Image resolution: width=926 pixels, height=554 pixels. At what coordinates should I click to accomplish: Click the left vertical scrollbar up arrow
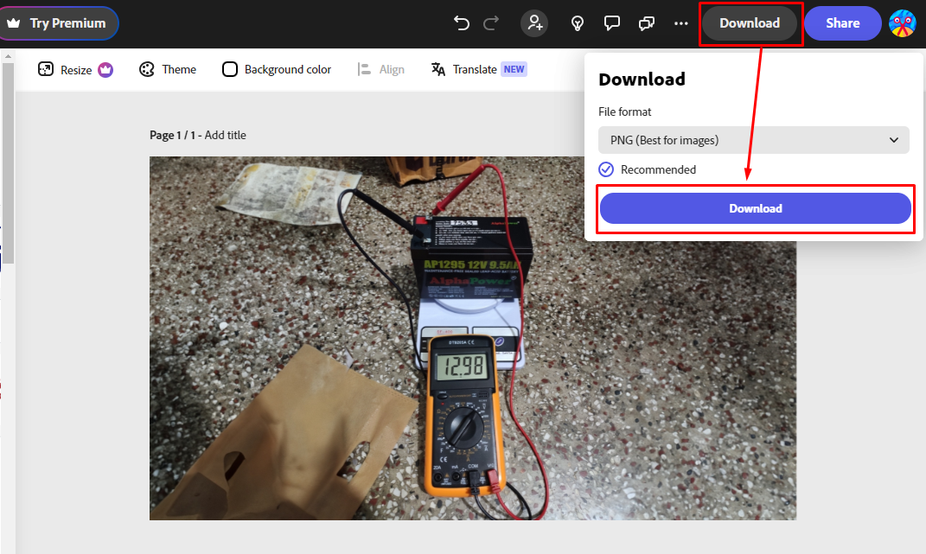[8, 57]
